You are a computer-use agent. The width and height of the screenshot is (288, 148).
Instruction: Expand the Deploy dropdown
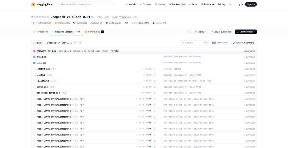click(200, 32)
